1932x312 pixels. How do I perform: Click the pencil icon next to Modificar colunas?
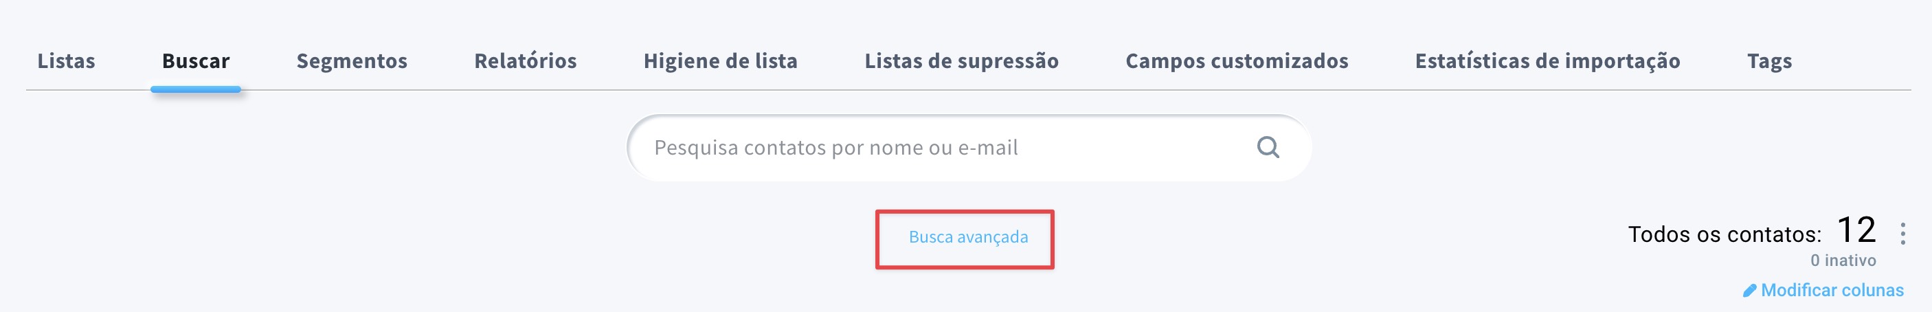coord(1749,290)
